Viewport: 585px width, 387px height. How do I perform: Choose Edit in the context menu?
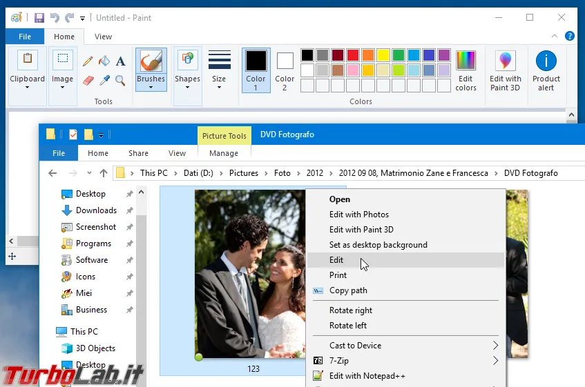point(405,260)
